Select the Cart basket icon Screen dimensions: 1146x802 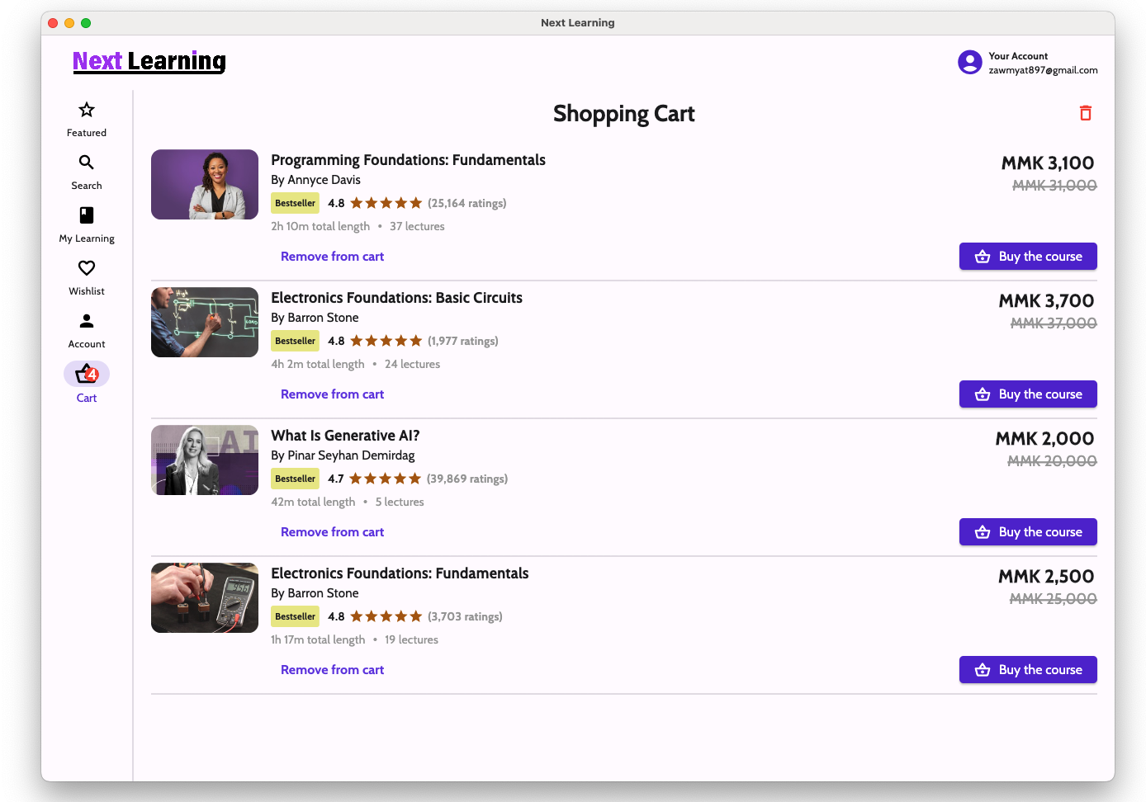(87, 375)
